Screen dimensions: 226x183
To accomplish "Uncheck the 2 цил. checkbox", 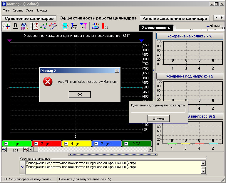I will point(96,144).
